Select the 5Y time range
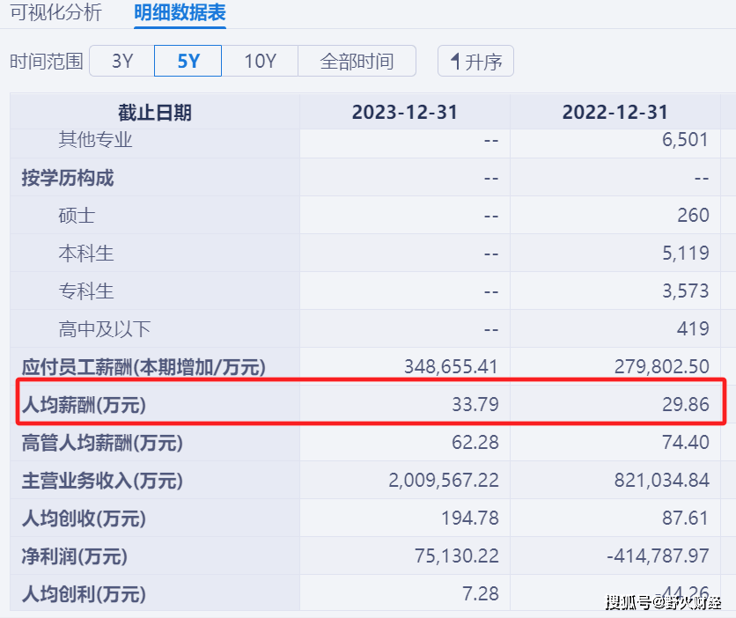 pyautogui.click(x=188, y=61)
